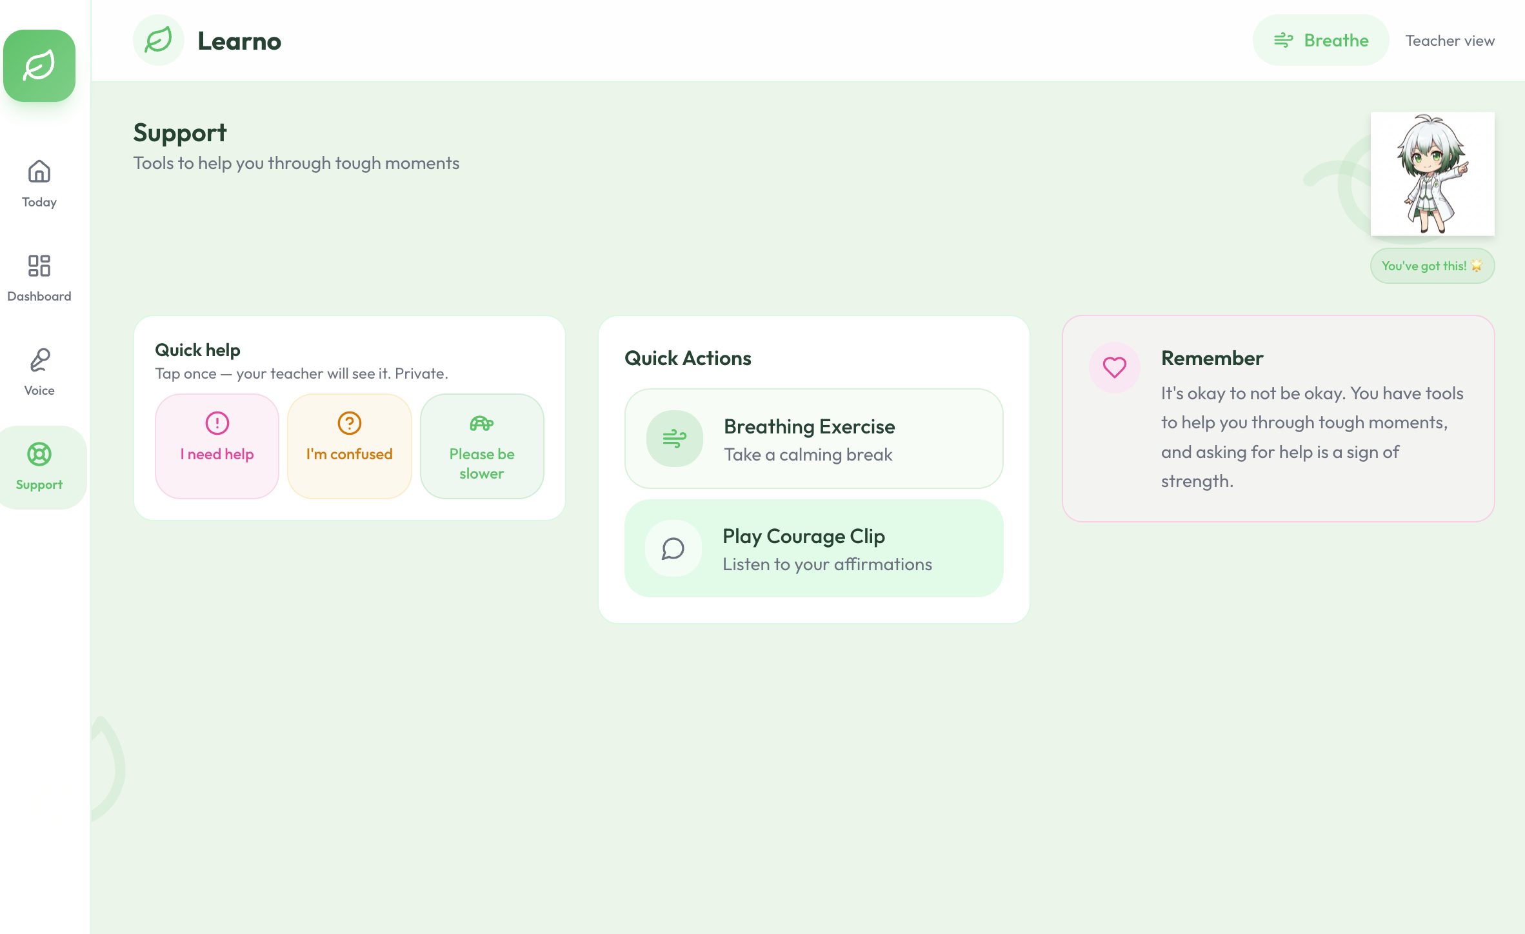
Task: Play Courage Clip affirmations
Action: tap(813, 548)
